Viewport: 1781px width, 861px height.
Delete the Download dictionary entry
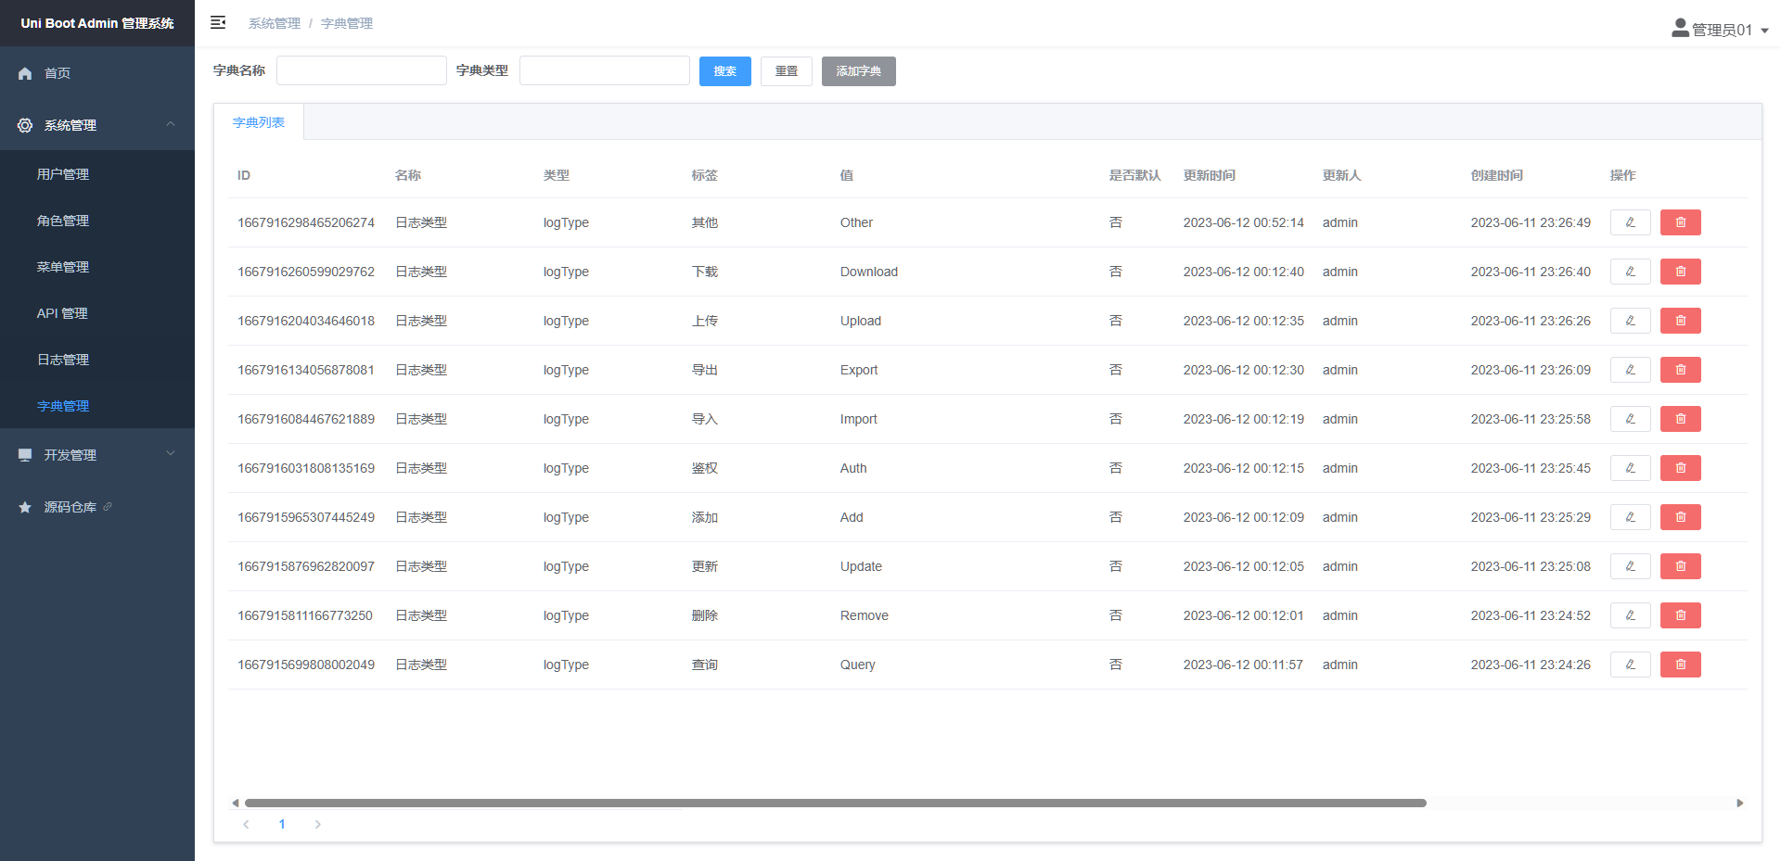pos(1680,272)
